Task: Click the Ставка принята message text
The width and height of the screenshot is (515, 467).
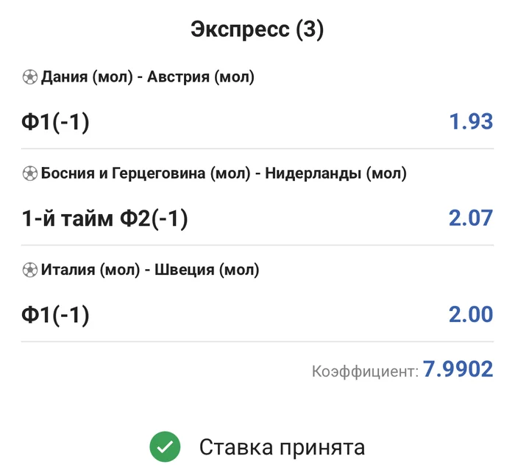Action: coord(282,447)
